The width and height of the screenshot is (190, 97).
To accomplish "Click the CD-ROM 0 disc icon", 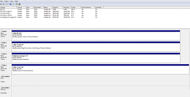I will 2,77.
